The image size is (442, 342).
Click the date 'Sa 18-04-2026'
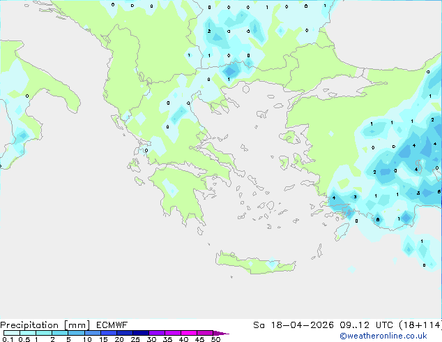point(294,325)
